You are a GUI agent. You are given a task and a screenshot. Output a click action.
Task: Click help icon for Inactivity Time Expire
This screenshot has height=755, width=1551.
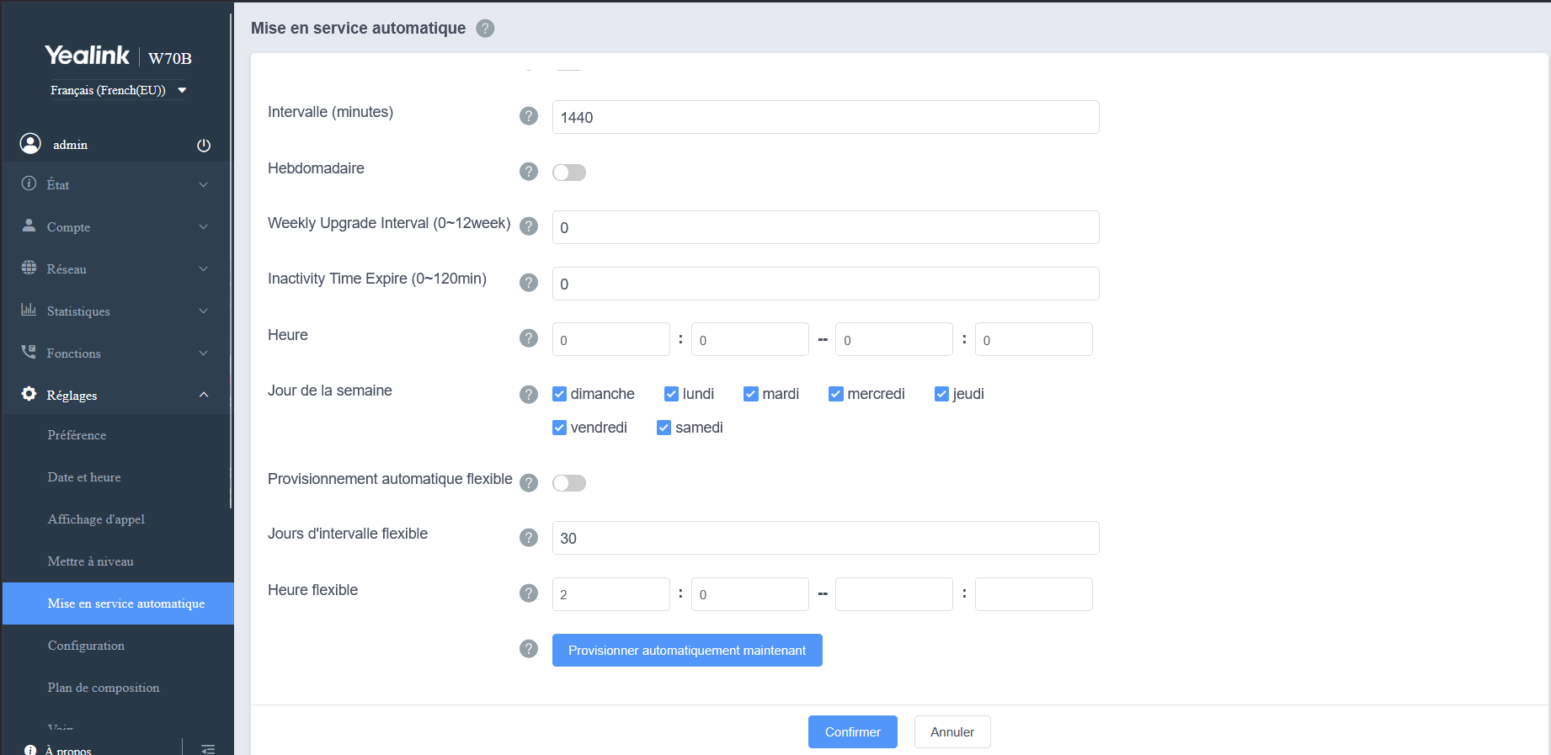pos(528,282)
